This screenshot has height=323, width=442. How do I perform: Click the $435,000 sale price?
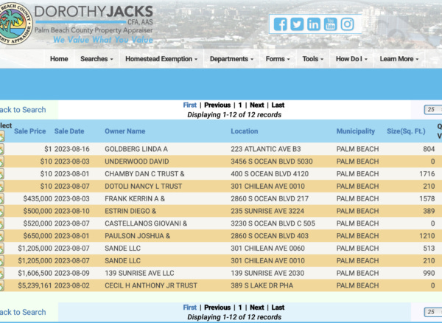[38, 198]
